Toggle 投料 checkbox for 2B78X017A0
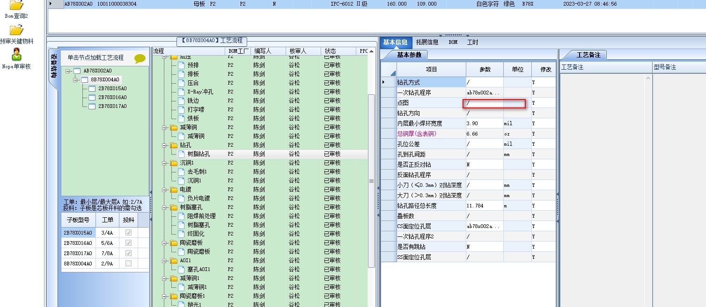 pyautogui.click(x=128, y=253)
